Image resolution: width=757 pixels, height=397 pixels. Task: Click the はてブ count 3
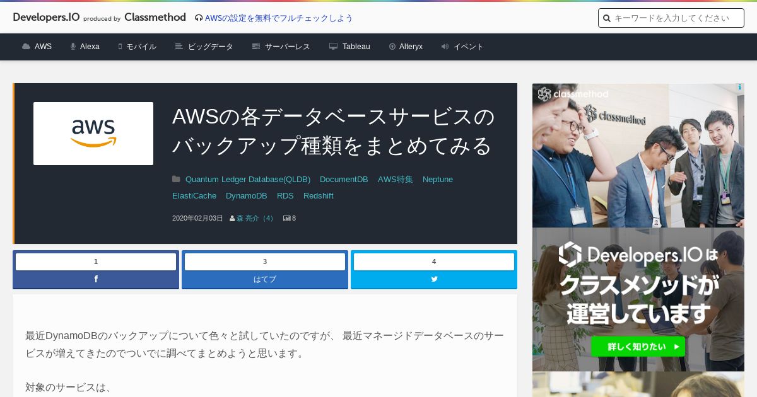[x=265, y=262]
